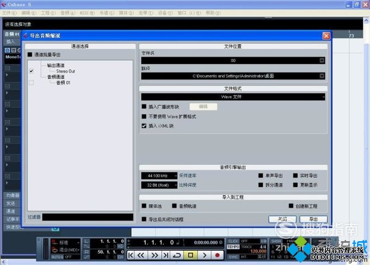
Task: Click the 关闭 close button in dialog
Action: (282, 219)
